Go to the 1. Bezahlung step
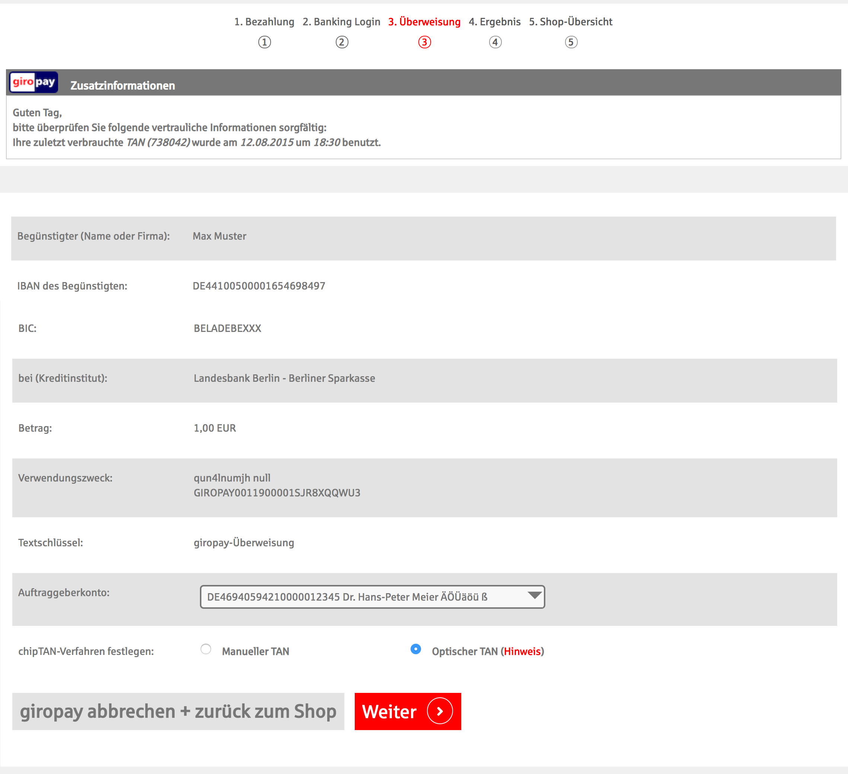The width and height of the screenshot is (848, 774). point(264,22)
